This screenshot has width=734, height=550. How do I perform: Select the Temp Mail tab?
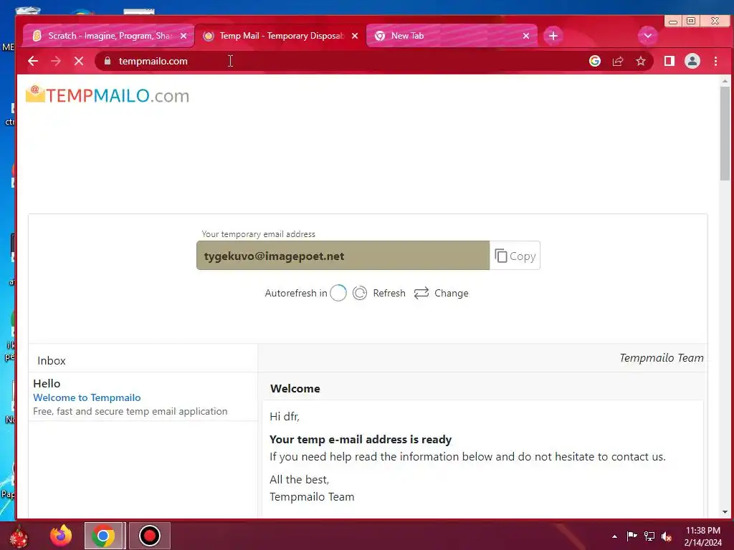[281, 36]
